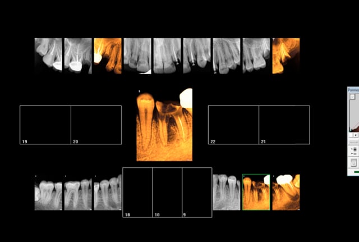Select empty image slot 18
Viewport: 359px width, 242px height.
[x=137, y=192]
